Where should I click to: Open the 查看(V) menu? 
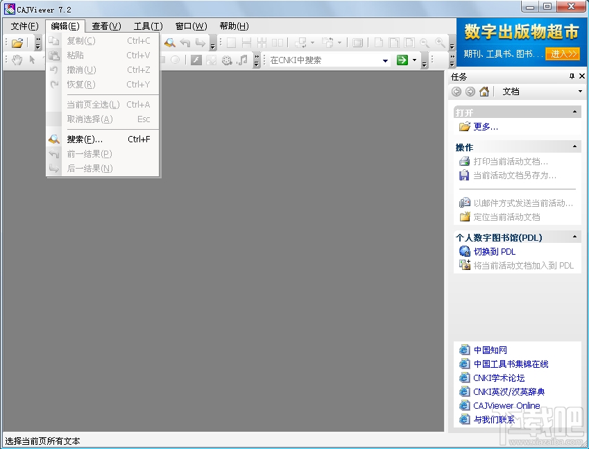[x=105, y=26]
